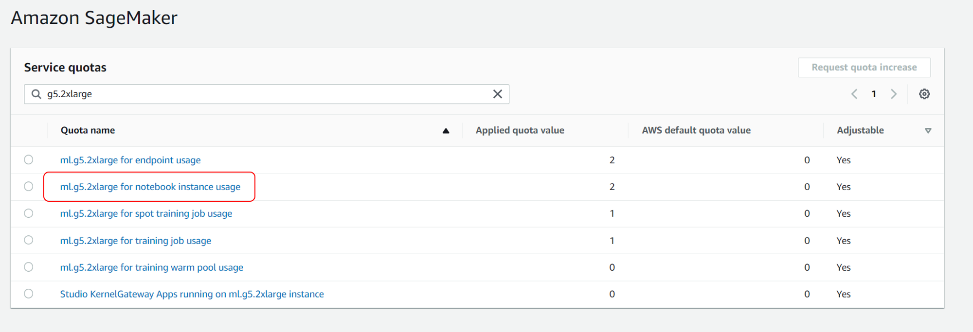Click applied value 2 for endpoint usage
This screenshot has width=973, height=332.
[612, 160]
